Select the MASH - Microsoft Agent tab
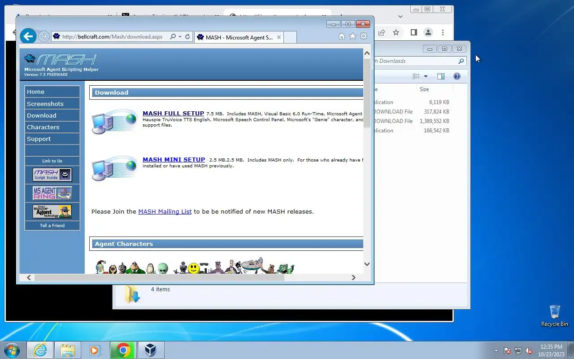 [239, 37]
